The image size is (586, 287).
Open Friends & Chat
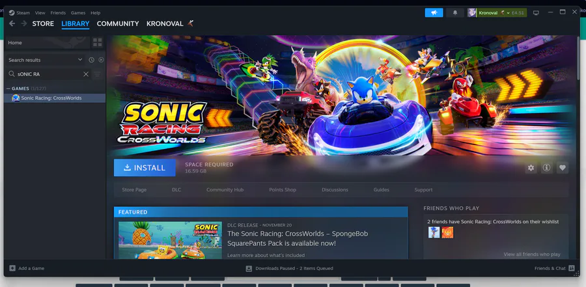[554, 268]
